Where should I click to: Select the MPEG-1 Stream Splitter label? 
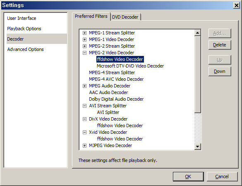coord(112,33)
